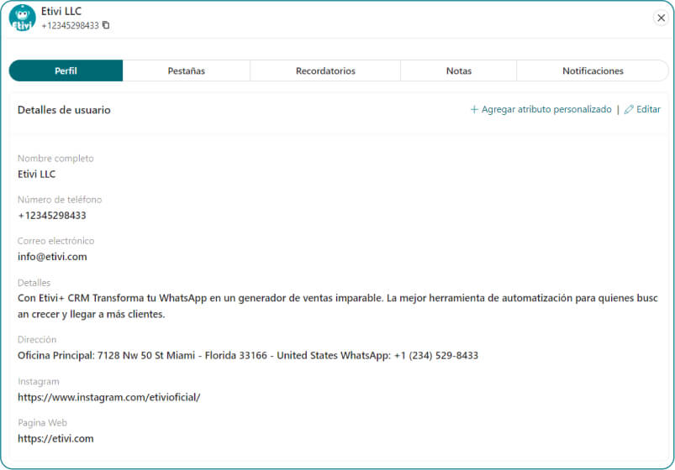The width and height of the screenshot is (675, 470).
Task: Close the contact profile panel
Action: tap(661, 18)
